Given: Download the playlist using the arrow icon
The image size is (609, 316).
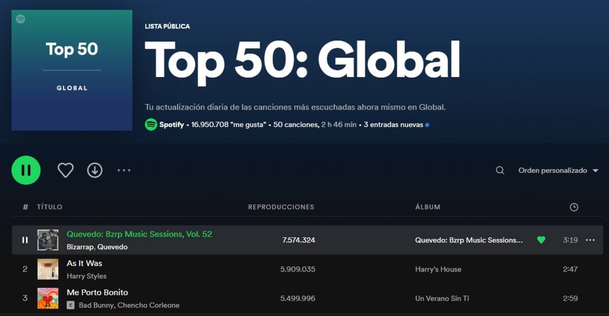Looking at the screenshot, I should pos(95,170).
